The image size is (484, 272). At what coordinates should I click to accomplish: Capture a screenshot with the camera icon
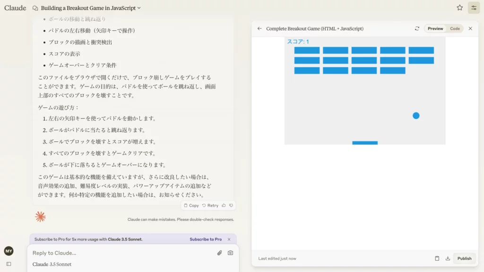click(230, 253)
